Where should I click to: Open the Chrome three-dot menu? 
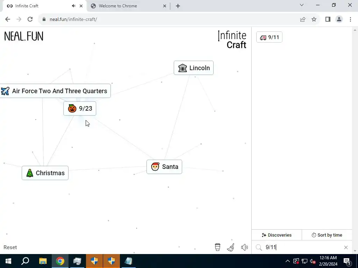coord(350,20)
